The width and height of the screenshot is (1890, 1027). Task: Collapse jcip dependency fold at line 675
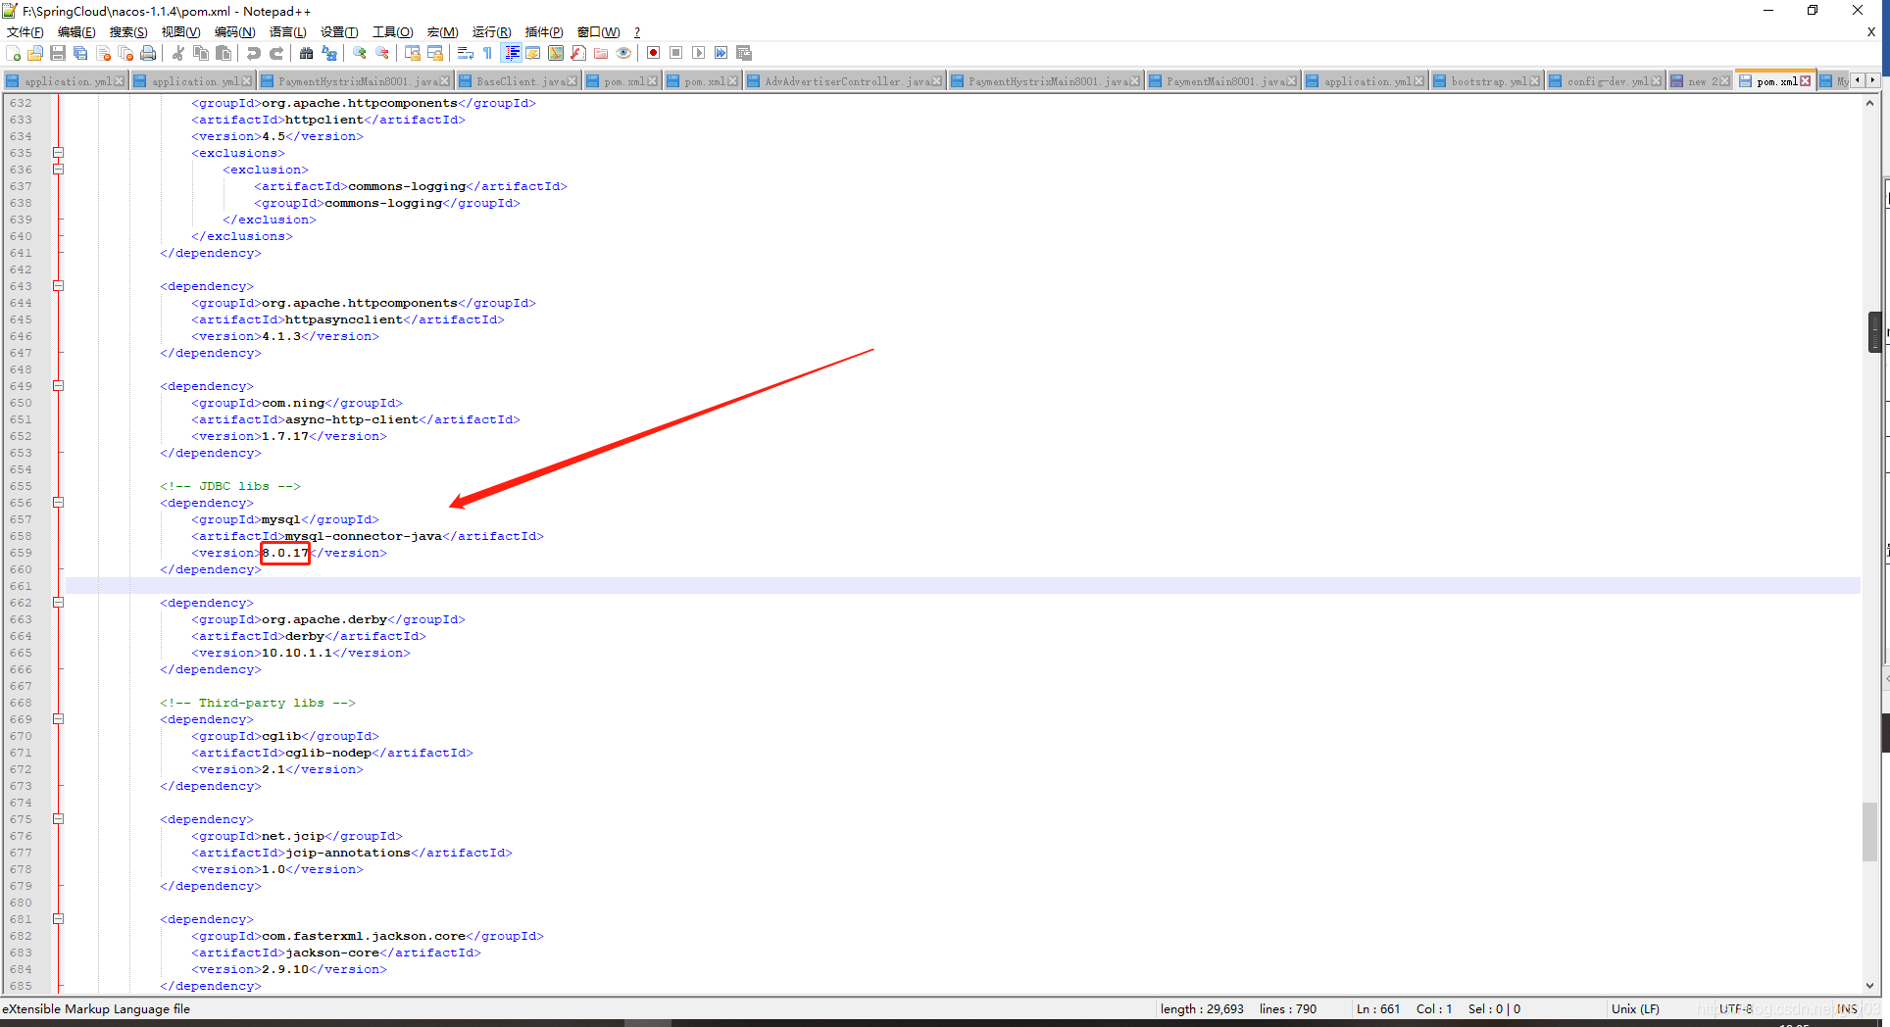58,819
